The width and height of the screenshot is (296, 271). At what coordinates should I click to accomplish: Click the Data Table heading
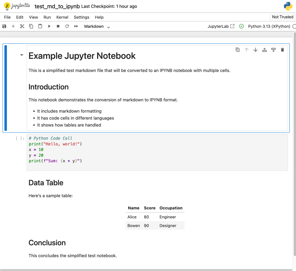coord(46,183)
